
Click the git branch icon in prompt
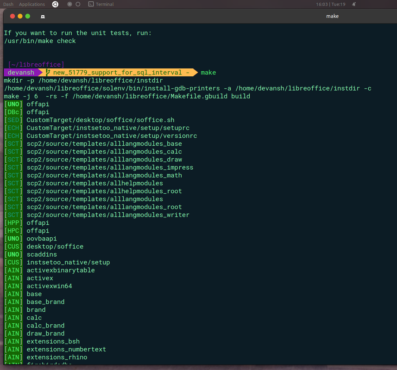(x=48, y=73)
